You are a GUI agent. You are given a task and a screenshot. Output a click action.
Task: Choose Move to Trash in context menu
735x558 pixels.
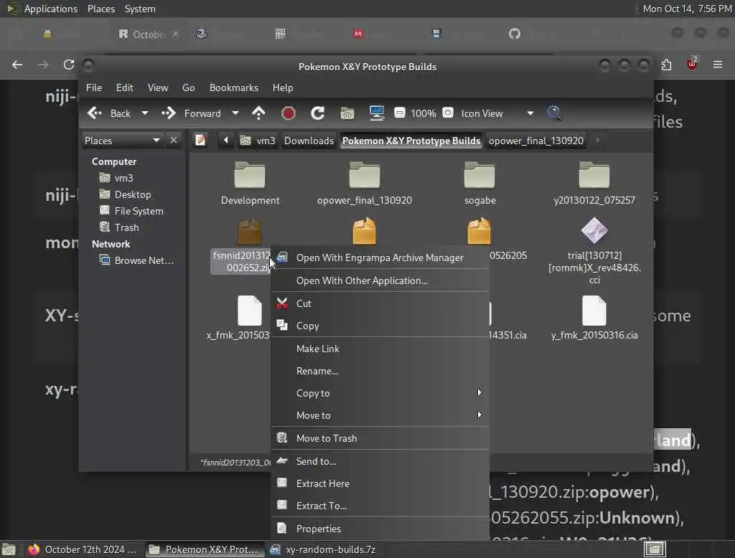pos(380,438)
